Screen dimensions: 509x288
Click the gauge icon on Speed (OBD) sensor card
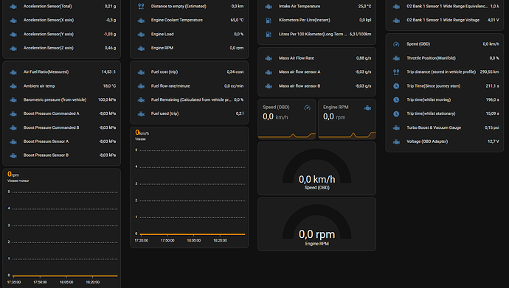click(x=307, y=108)
